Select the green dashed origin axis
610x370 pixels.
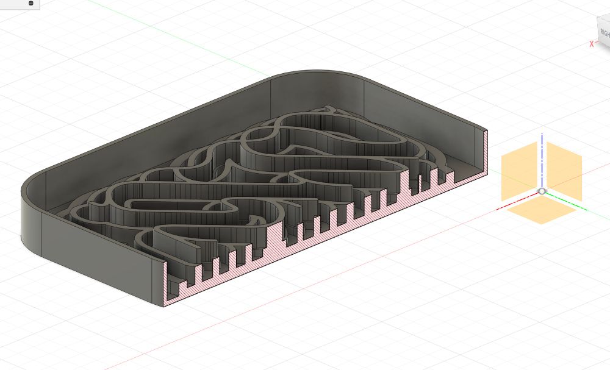tap(566, 201)
